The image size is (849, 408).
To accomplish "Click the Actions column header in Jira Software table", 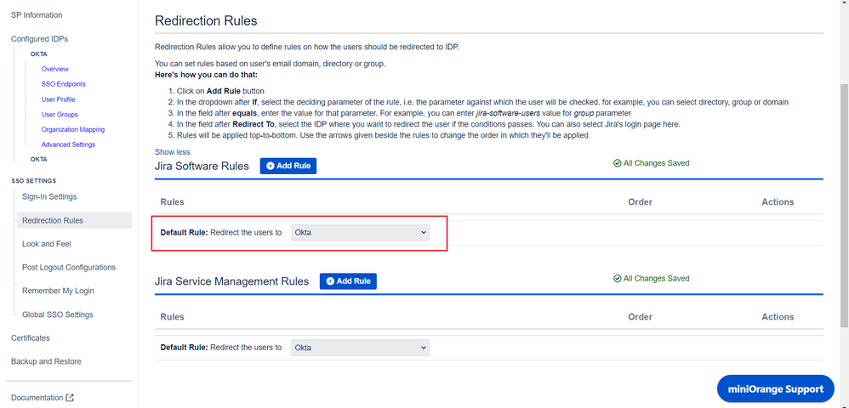I will coord(778,201).
